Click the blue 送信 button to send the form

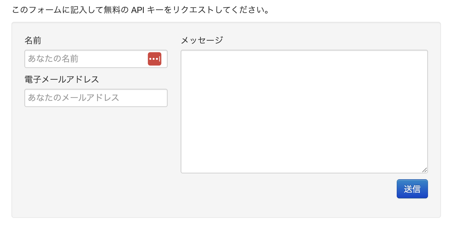click(x=412, y=189)
